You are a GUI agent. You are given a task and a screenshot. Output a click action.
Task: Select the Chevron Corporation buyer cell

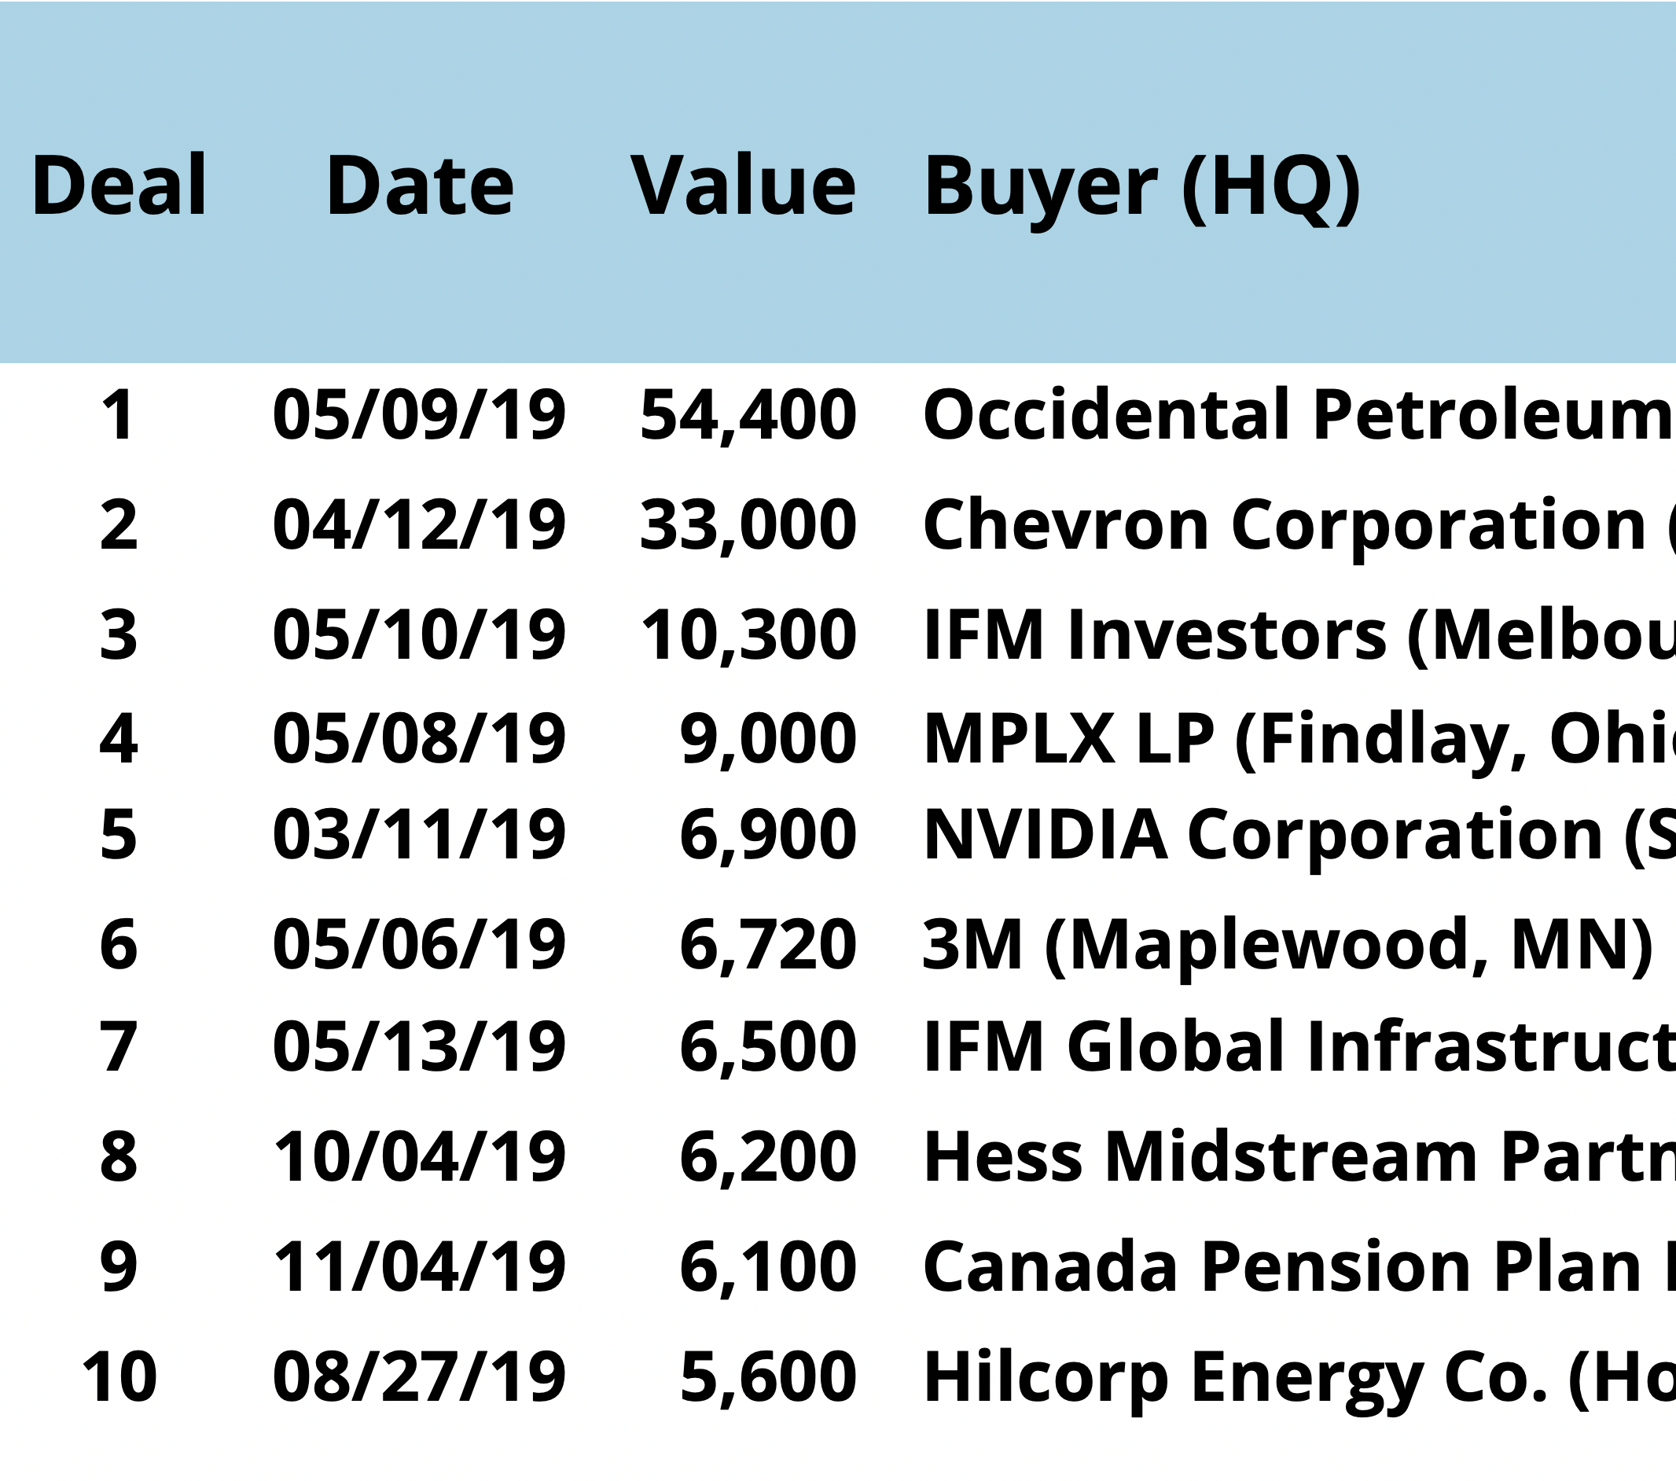coord(1297,525)
